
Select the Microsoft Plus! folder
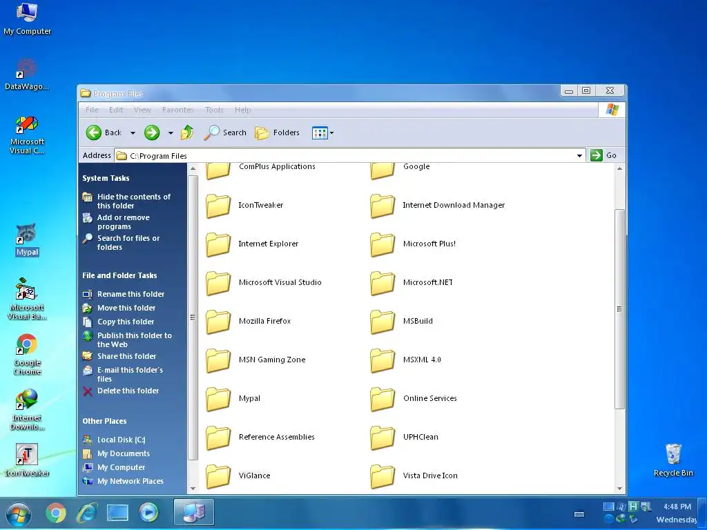[413, 244]
